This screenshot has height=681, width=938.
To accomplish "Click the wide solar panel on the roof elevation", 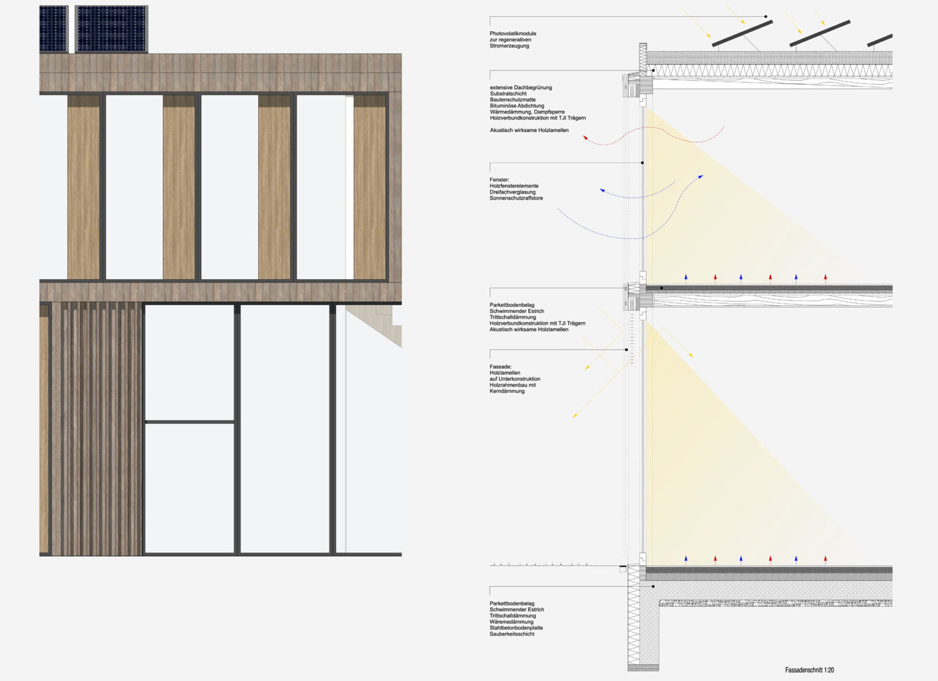I will (111, 29).
